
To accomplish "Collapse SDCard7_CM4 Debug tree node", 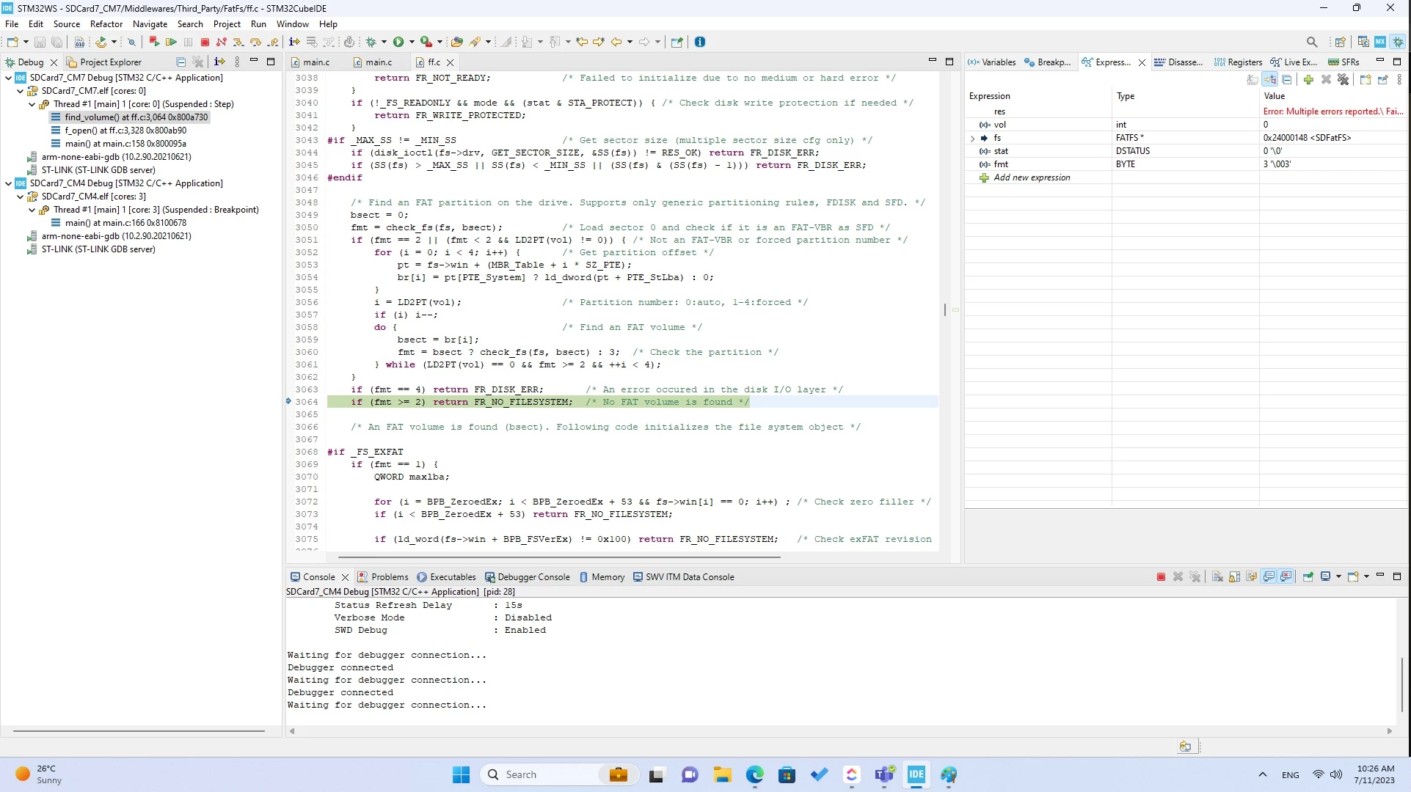I will [8, 183].
